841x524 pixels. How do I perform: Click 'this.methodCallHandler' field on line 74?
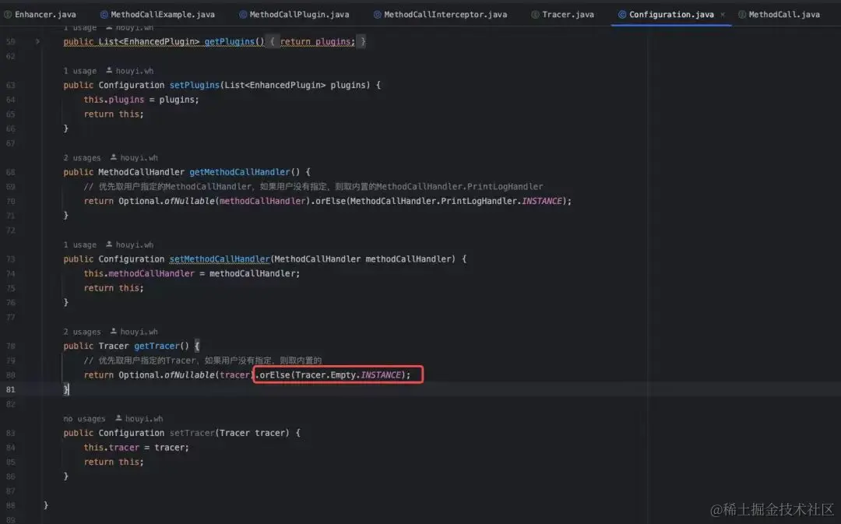click(x=139, y=273)
